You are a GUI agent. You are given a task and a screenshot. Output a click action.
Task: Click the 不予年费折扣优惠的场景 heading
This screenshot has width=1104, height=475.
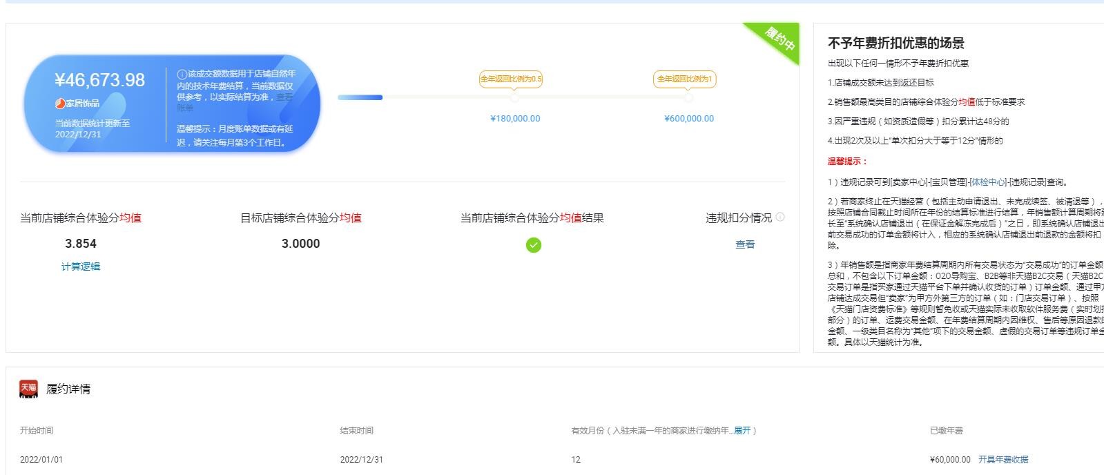tap(896, 43)
